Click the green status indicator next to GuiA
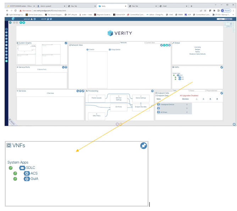 click(x=15, y=179)
